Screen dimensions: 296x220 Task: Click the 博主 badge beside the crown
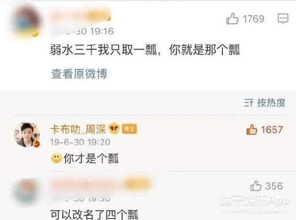129,129
